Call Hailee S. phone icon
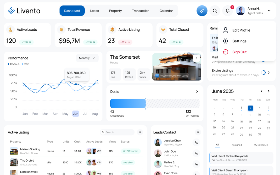 pyautogui.click(x=196, y=164)
